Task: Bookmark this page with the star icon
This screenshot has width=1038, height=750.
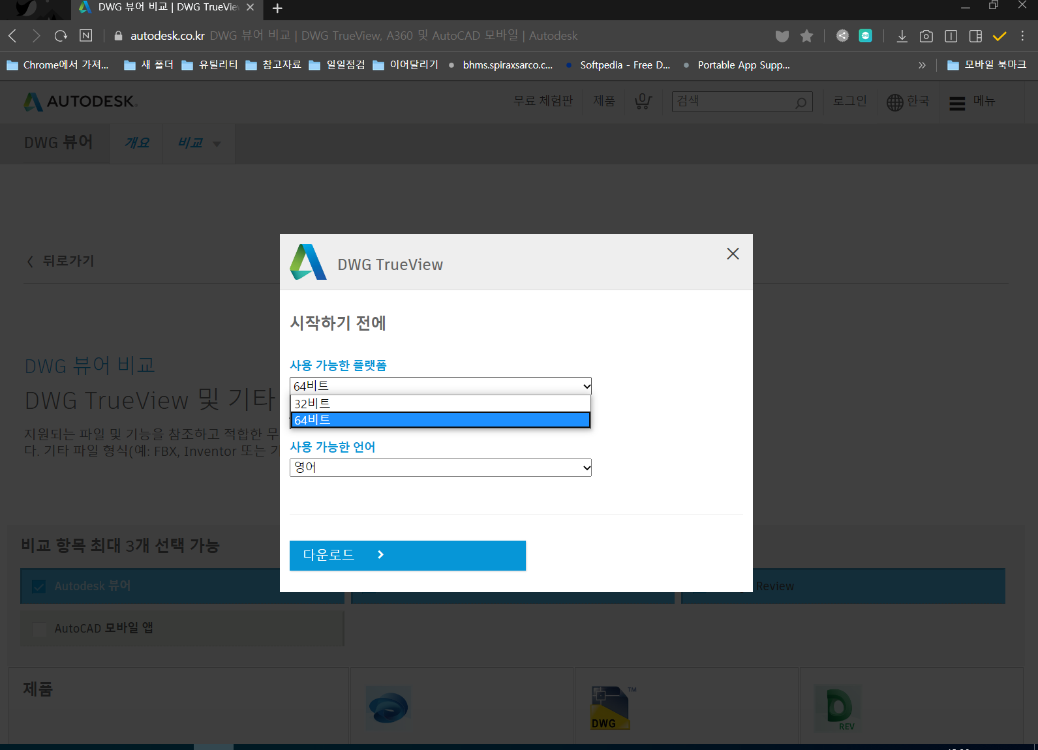Action: pos(806,36)
